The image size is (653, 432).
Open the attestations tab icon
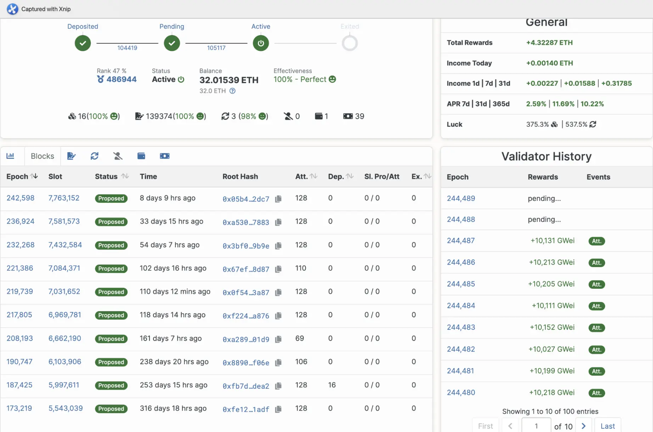click(71, 156)
